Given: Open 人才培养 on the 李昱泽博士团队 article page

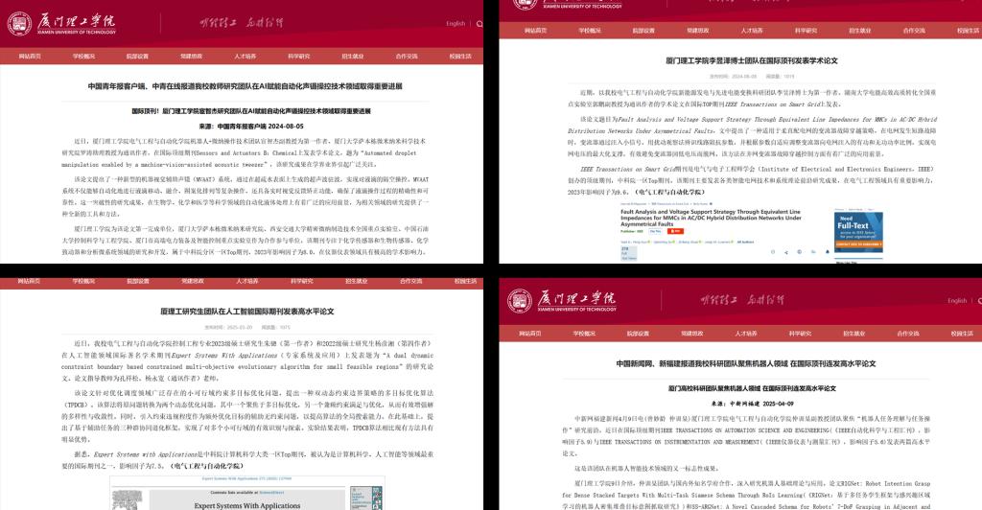Looking at the screenshot, I should pos(752,30).
